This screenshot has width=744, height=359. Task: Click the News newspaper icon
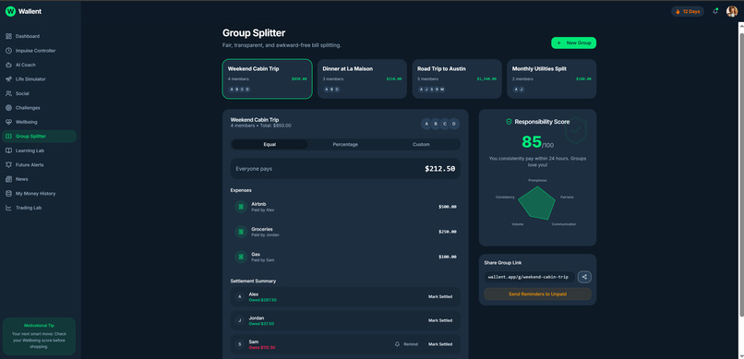click(8, 179)
